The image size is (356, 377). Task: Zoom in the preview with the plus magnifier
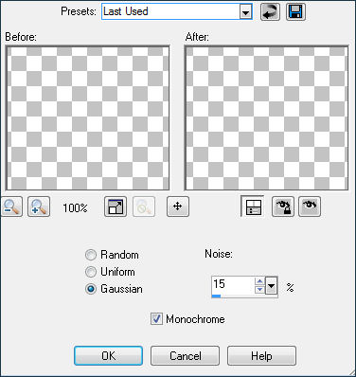(39, 206)
